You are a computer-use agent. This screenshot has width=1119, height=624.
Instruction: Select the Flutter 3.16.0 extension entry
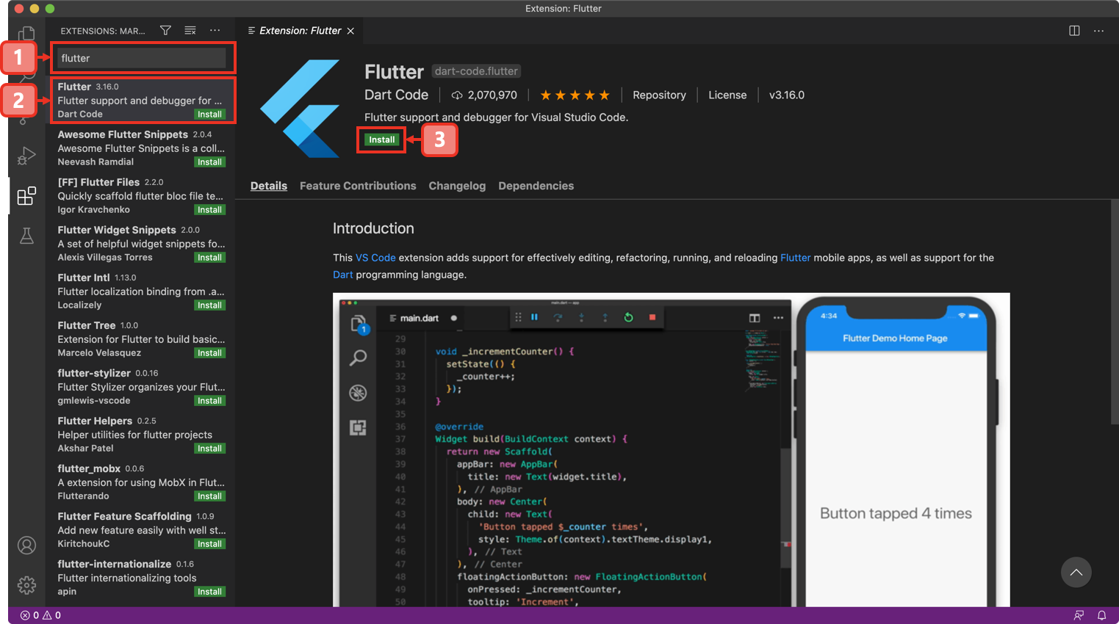tap(142, 100)
